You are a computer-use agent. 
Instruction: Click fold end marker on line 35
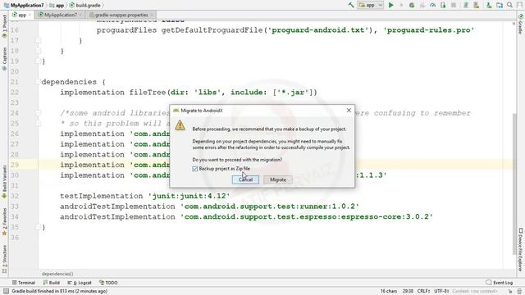point(38,227)
